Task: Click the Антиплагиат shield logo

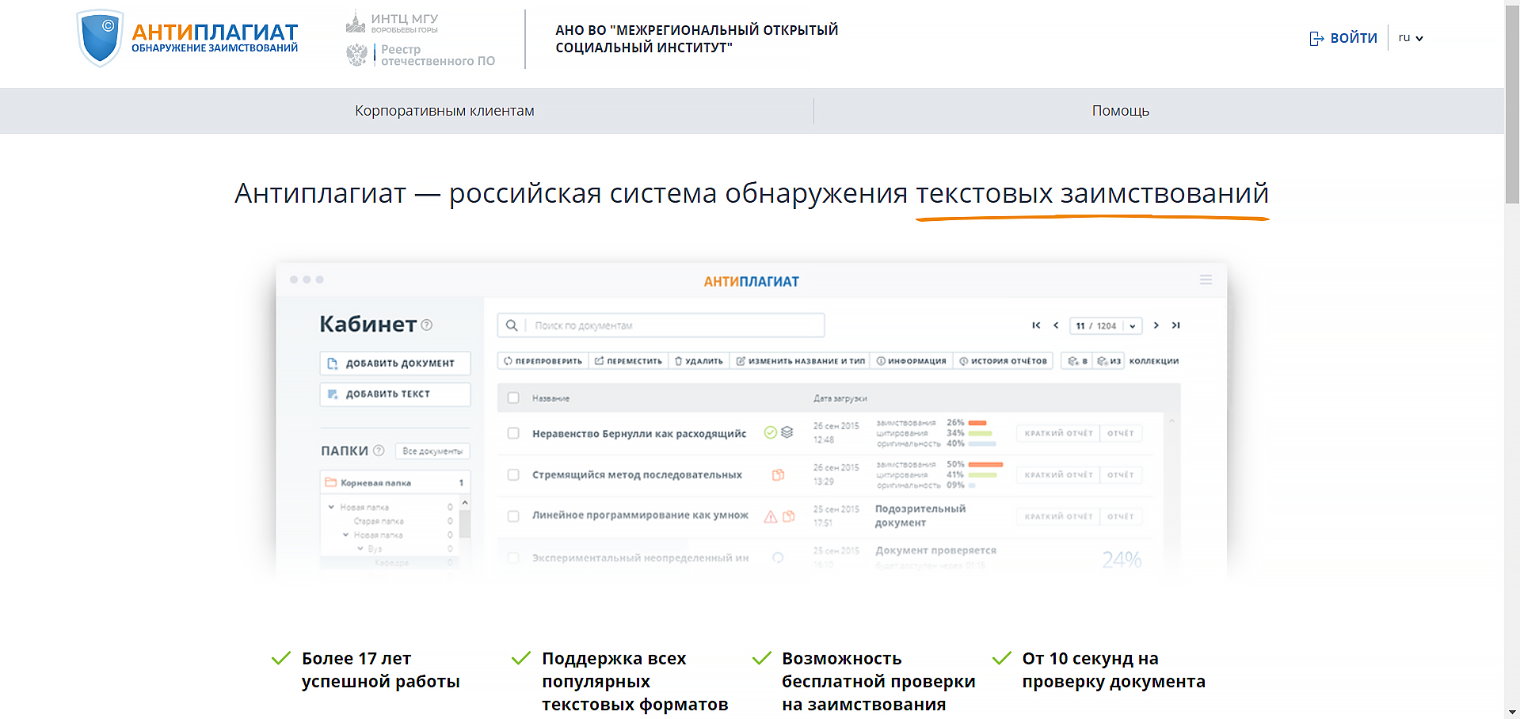Action: click(100, 37)
